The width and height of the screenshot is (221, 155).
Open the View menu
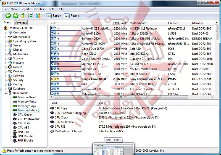[14, 9]
